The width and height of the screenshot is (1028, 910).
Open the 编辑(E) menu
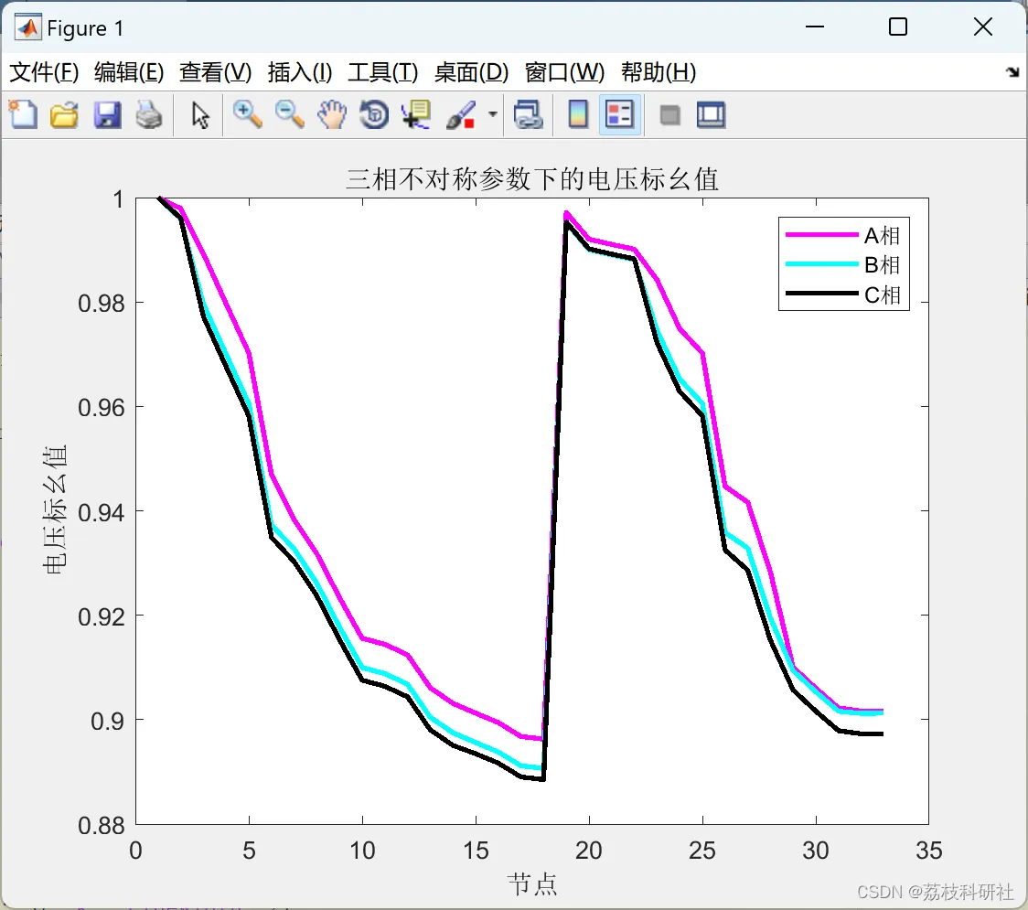pyautogui.click(x=129, y=72)
